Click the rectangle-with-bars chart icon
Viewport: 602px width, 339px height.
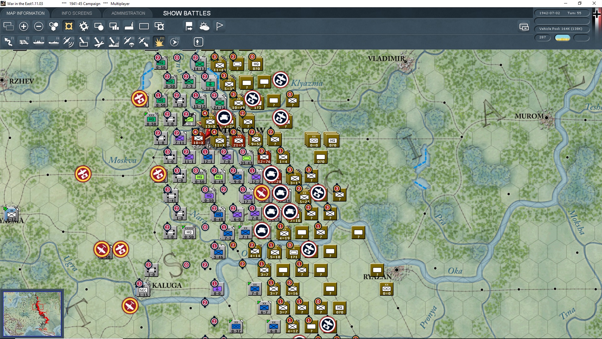114,26
